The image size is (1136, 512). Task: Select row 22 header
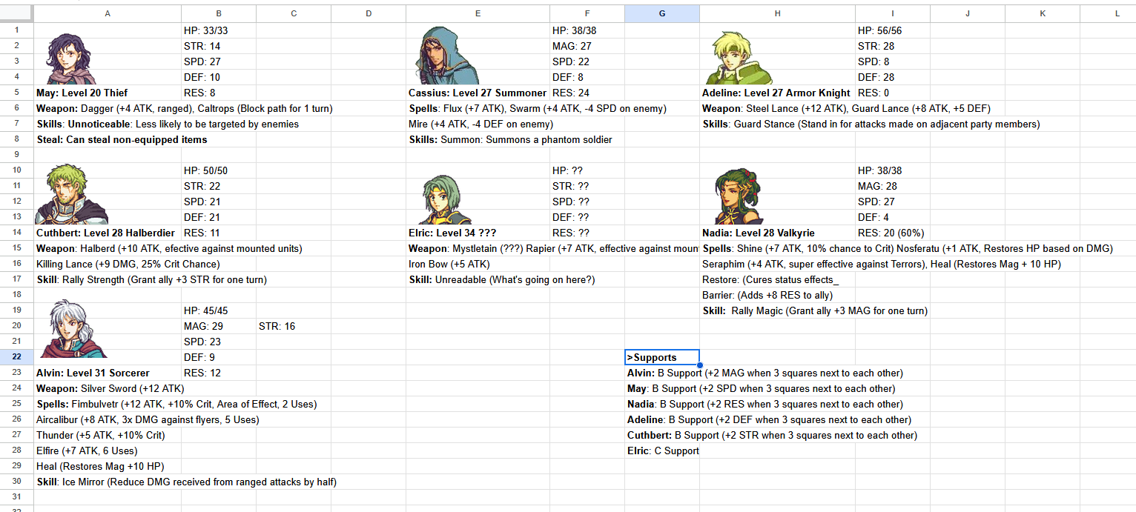point(17,357)
